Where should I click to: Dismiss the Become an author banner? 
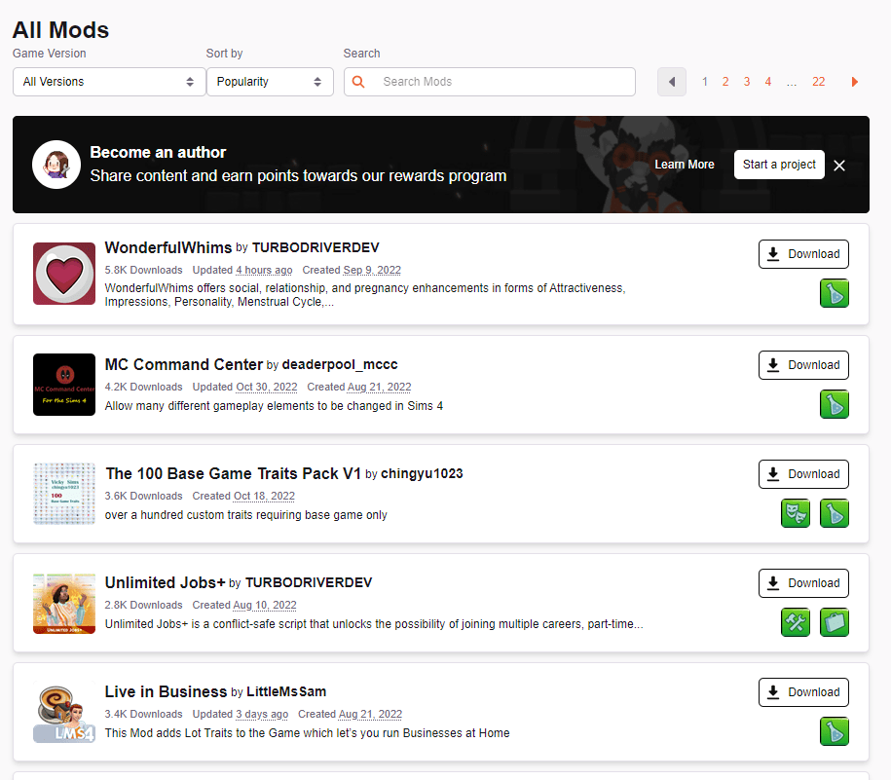coord(839,166)
